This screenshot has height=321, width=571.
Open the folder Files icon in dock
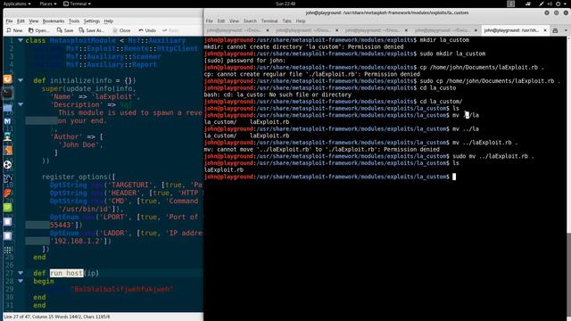tap(8, 107)
